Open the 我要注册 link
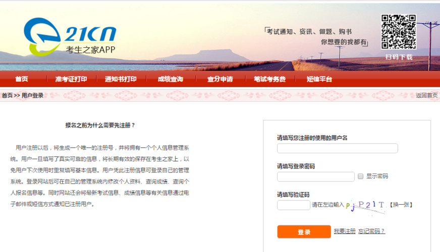This screenshot has width=440, height=252. click(345, 231)
